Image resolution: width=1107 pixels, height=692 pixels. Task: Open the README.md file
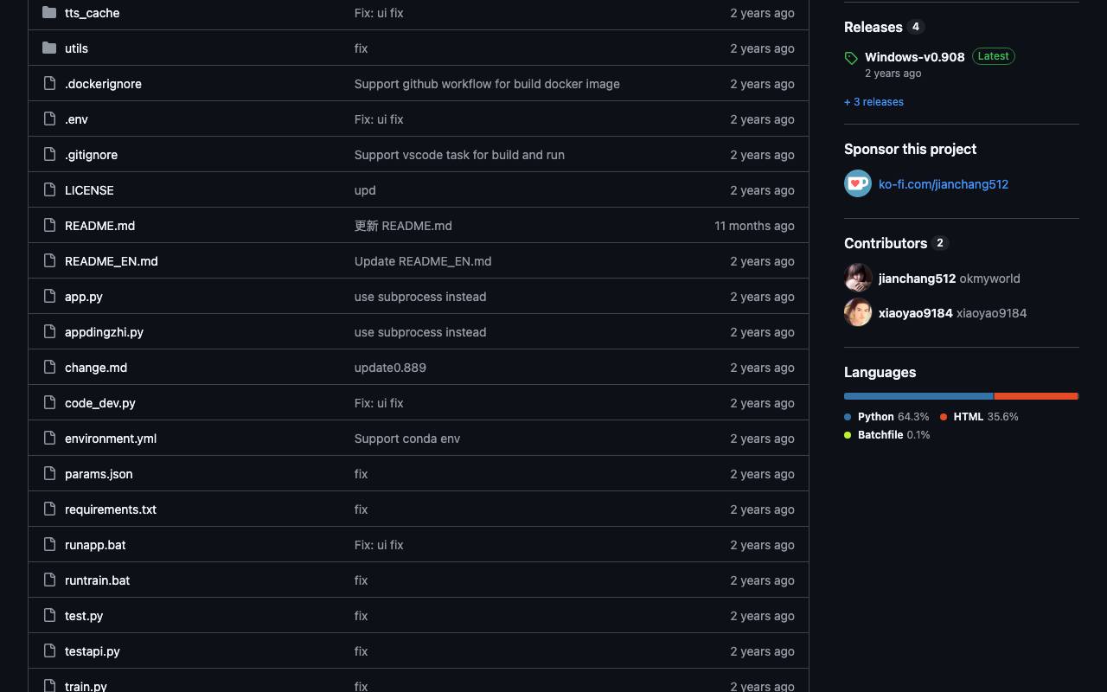tap(99, 226)
